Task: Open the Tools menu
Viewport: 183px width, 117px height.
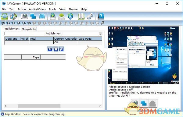Action: point(52,9)
